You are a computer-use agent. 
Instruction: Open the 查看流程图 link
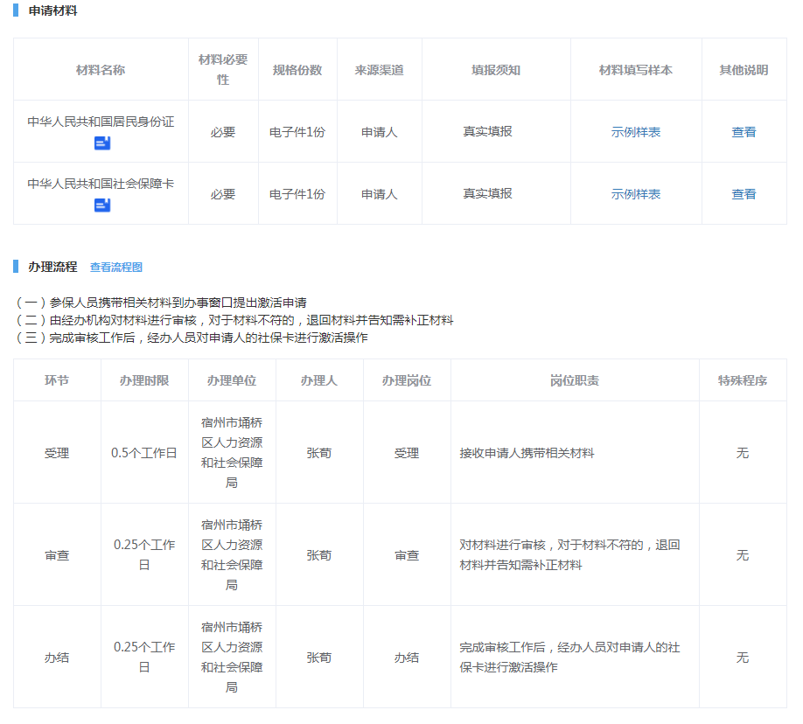pos(115,268)
